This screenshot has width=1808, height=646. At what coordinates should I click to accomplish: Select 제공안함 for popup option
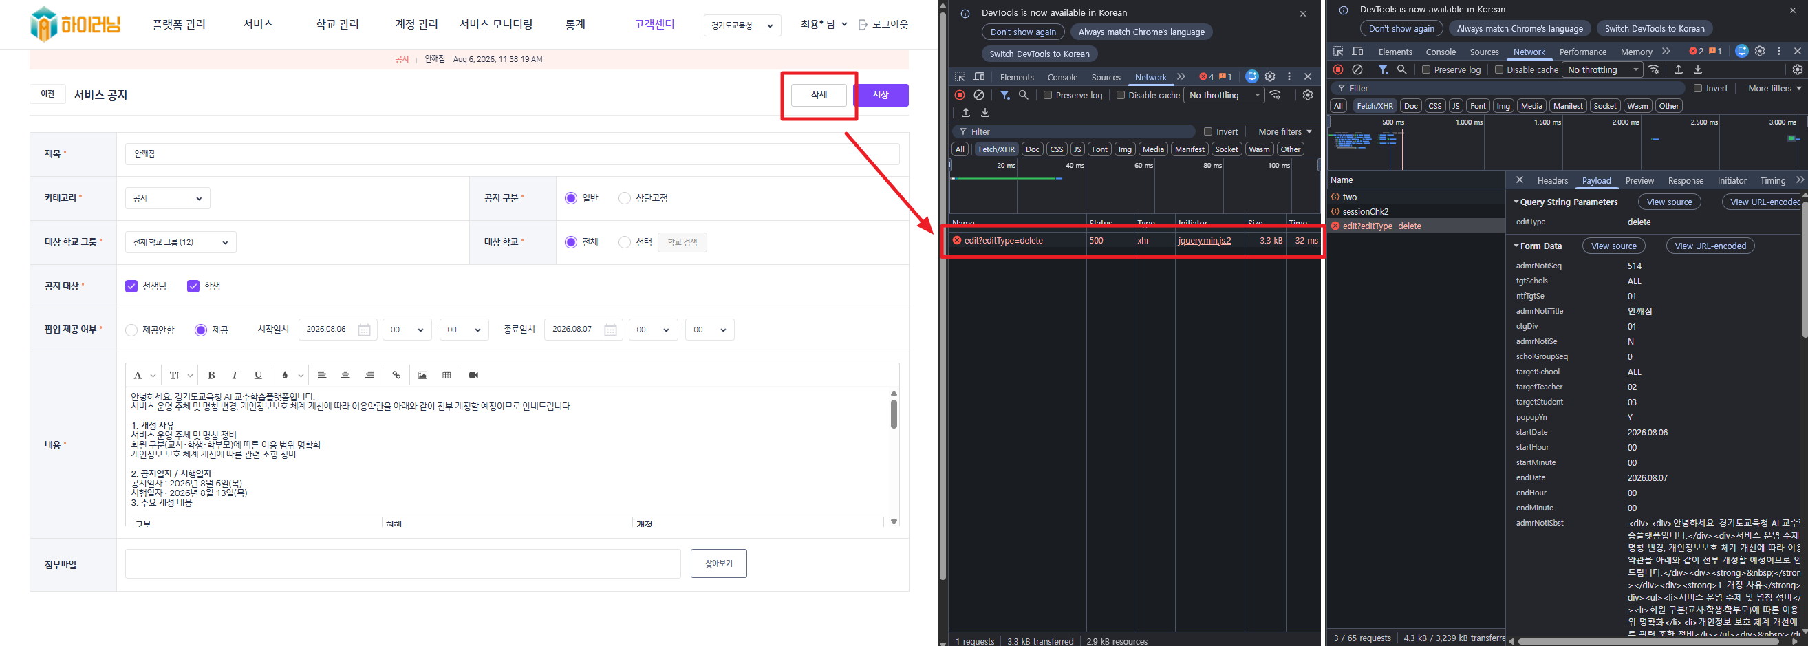coord(131,330)
